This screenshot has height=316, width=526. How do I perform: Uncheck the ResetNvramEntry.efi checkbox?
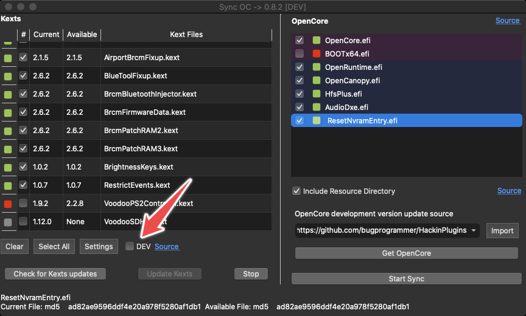point(300,121)
